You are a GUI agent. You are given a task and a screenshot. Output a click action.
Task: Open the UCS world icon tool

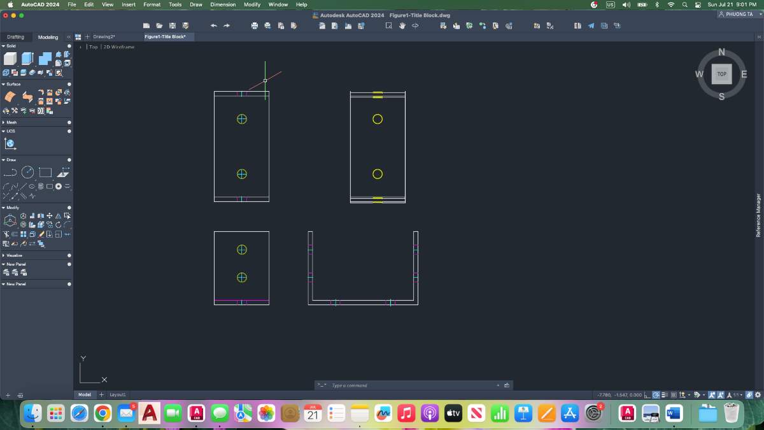tap(10, 143)
